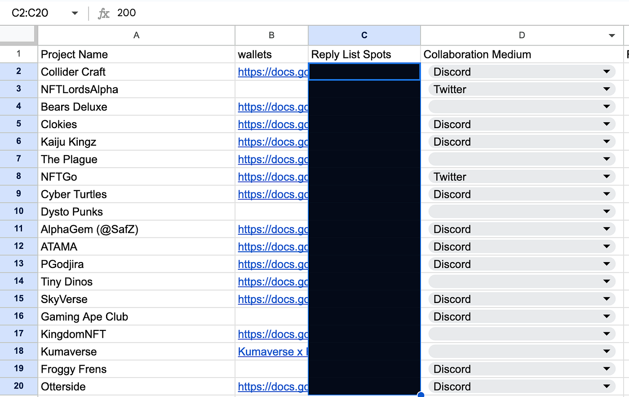This screenshot has width=629, height=397.
Task: Open the wallets link for Cyber Turtles
Action: (x=273, y=195)
